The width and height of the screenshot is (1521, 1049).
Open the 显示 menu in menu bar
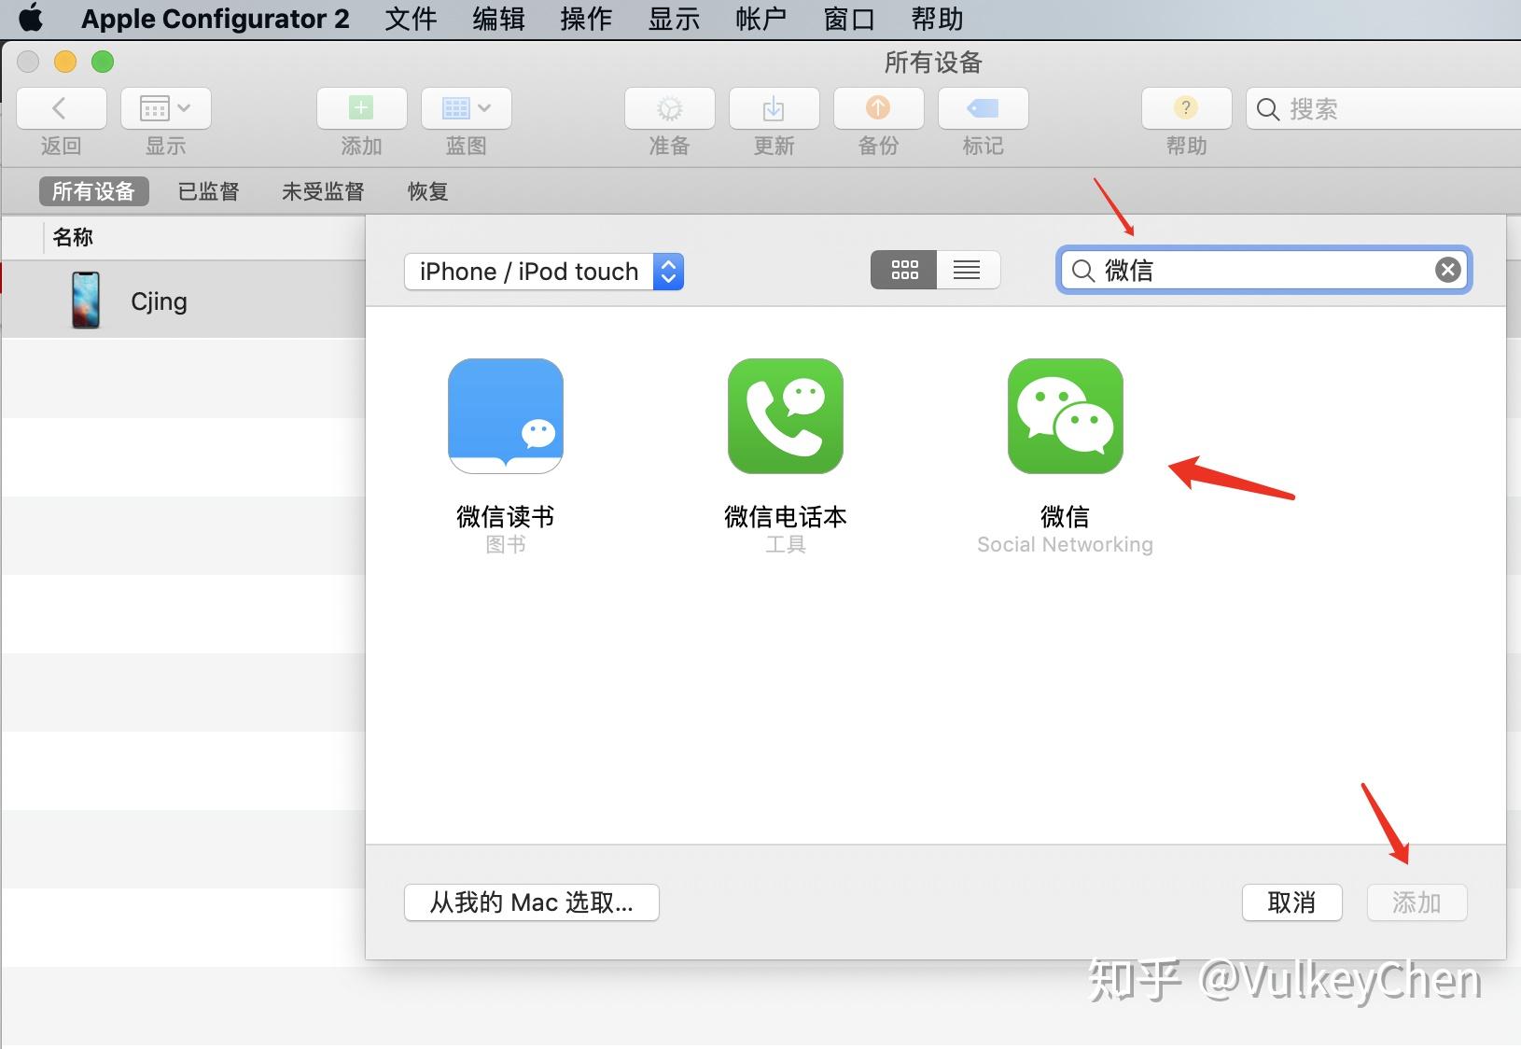tap(674, 19)
